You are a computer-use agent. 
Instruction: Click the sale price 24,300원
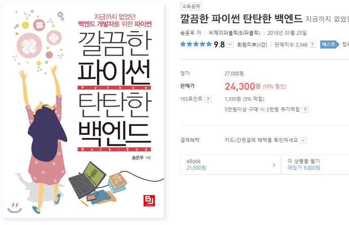243,86
